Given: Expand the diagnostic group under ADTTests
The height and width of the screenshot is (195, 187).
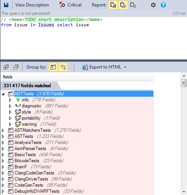Looking at the screenshot, I should point(10,106).
